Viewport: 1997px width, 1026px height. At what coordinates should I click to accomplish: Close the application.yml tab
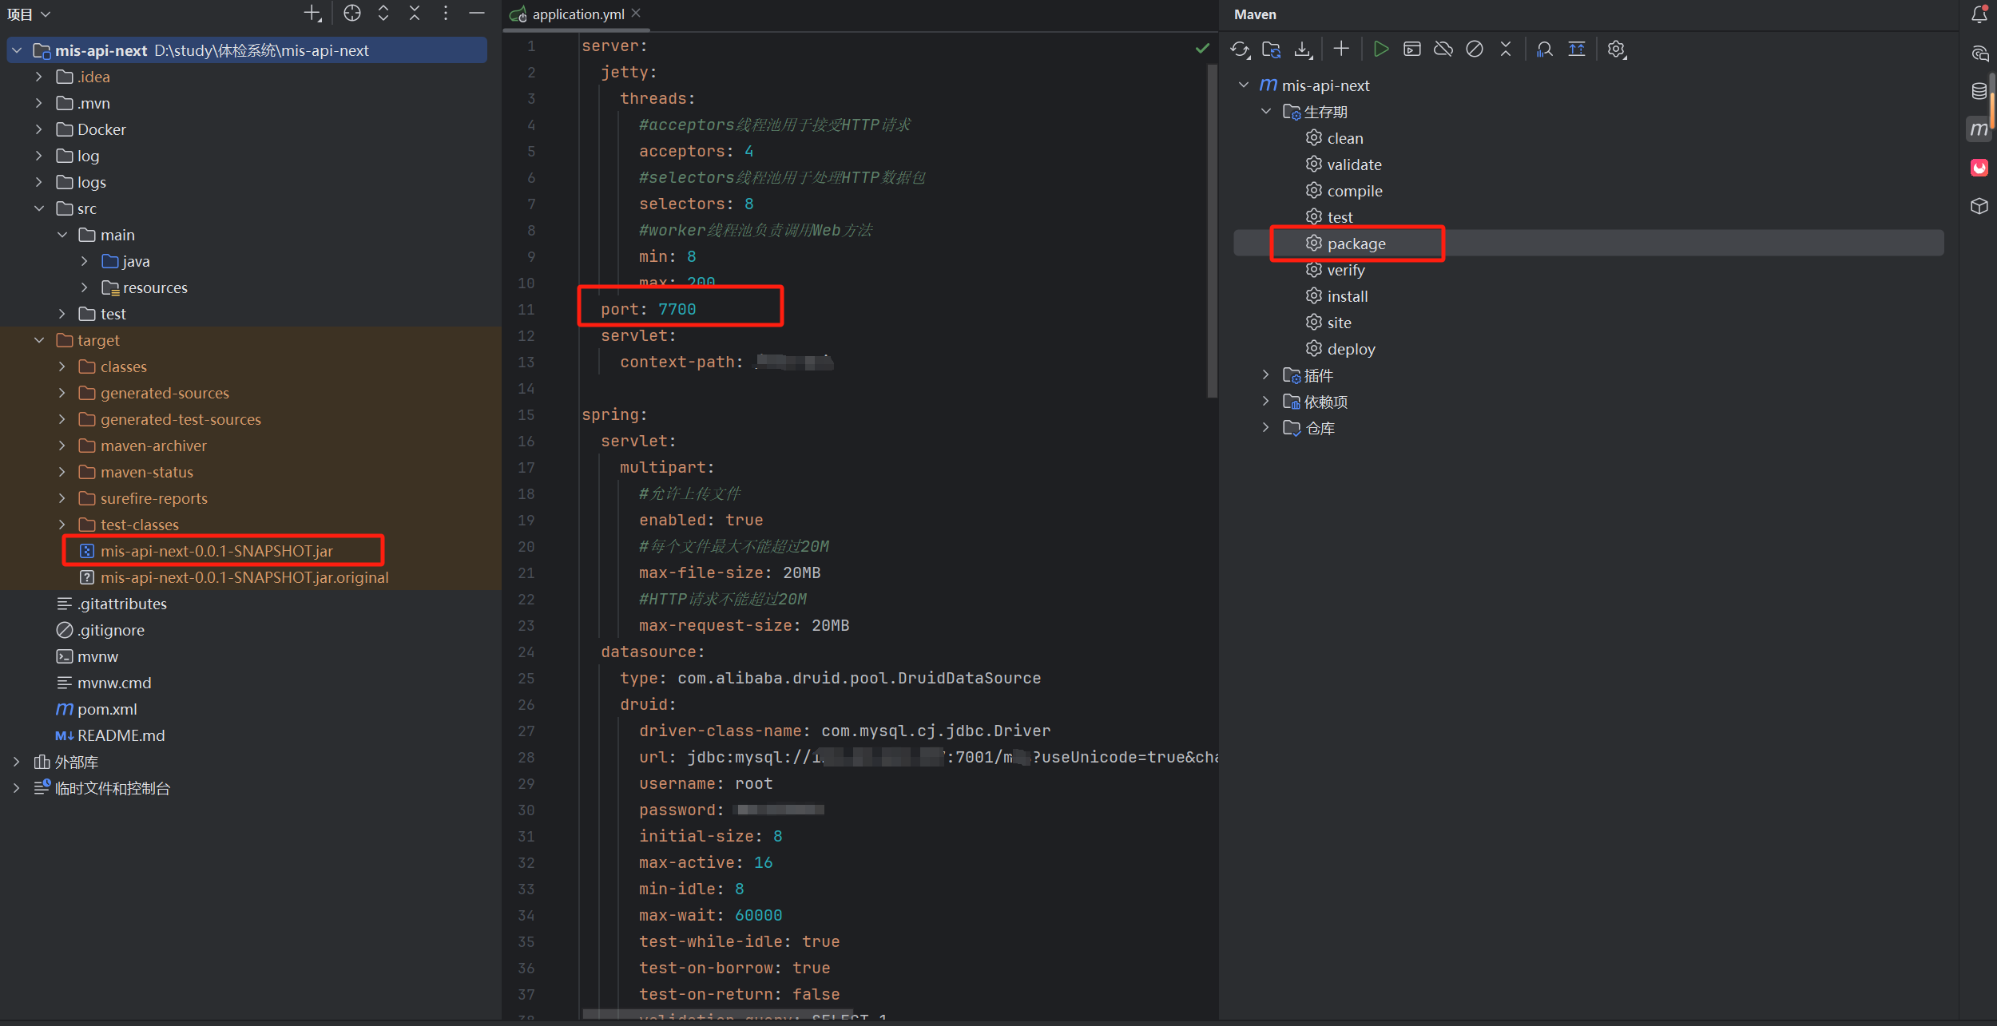[636, 14]
